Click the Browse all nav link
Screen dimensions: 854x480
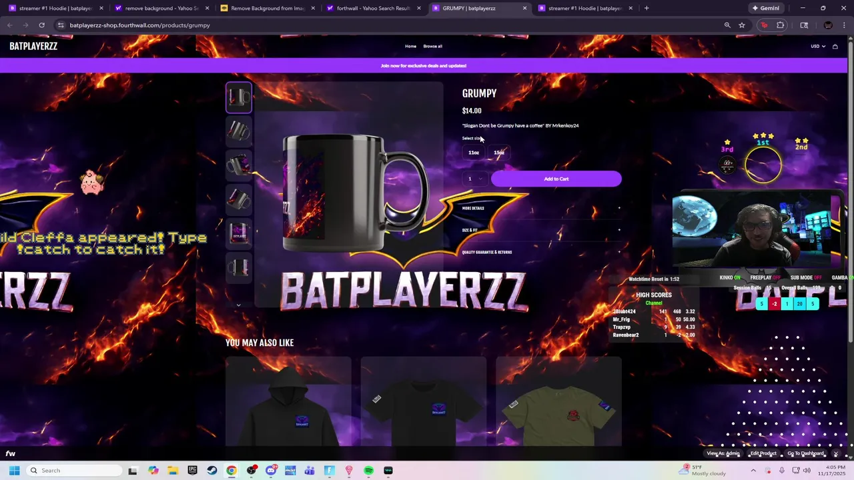(x=432, y=47)
